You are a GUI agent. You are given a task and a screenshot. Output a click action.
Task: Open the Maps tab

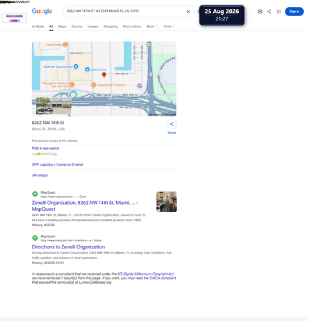point(62,26)
